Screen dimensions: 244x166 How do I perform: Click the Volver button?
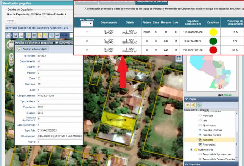pos(11,21)
